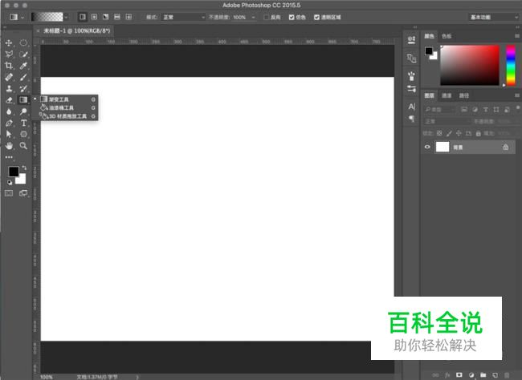522x380 pixels.
Task: Select the Pen tool
Action: pyautogui.click(x=9, y=123)
